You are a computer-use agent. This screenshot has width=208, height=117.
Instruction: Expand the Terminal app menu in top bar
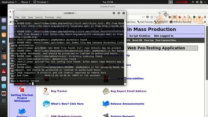point(41,2)
